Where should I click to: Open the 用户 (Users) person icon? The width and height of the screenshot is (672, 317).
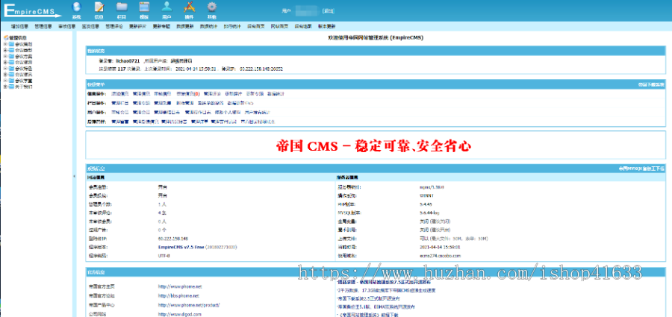point(167,7)
